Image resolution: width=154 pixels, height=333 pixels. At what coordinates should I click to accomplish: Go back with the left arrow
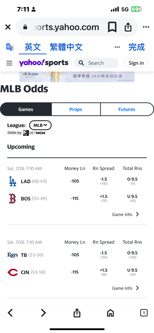pos(10,313)
